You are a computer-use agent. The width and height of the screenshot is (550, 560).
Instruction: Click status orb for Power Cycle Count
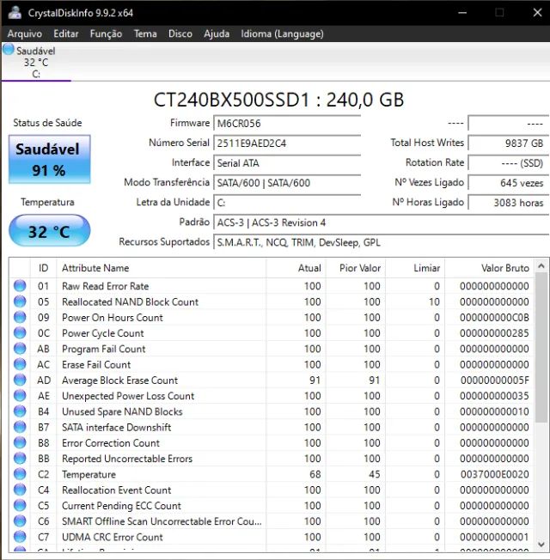pos(20,333)
